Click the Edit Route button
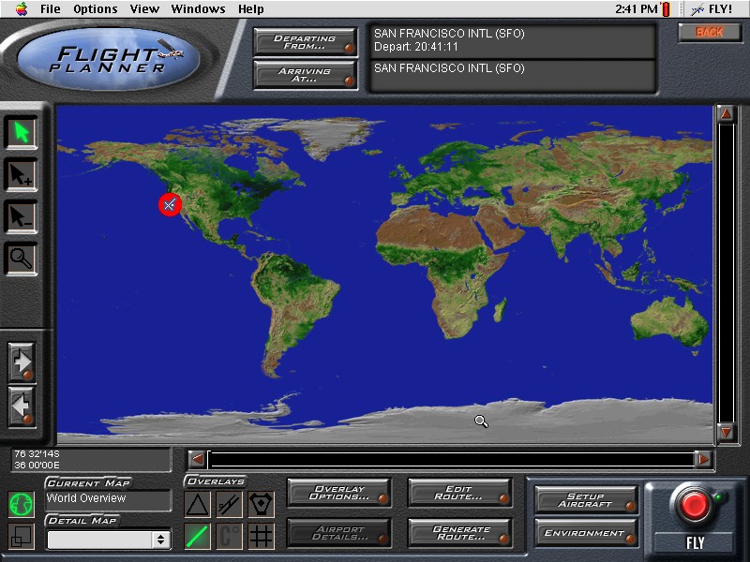The image size is (750, 562). 459,493
